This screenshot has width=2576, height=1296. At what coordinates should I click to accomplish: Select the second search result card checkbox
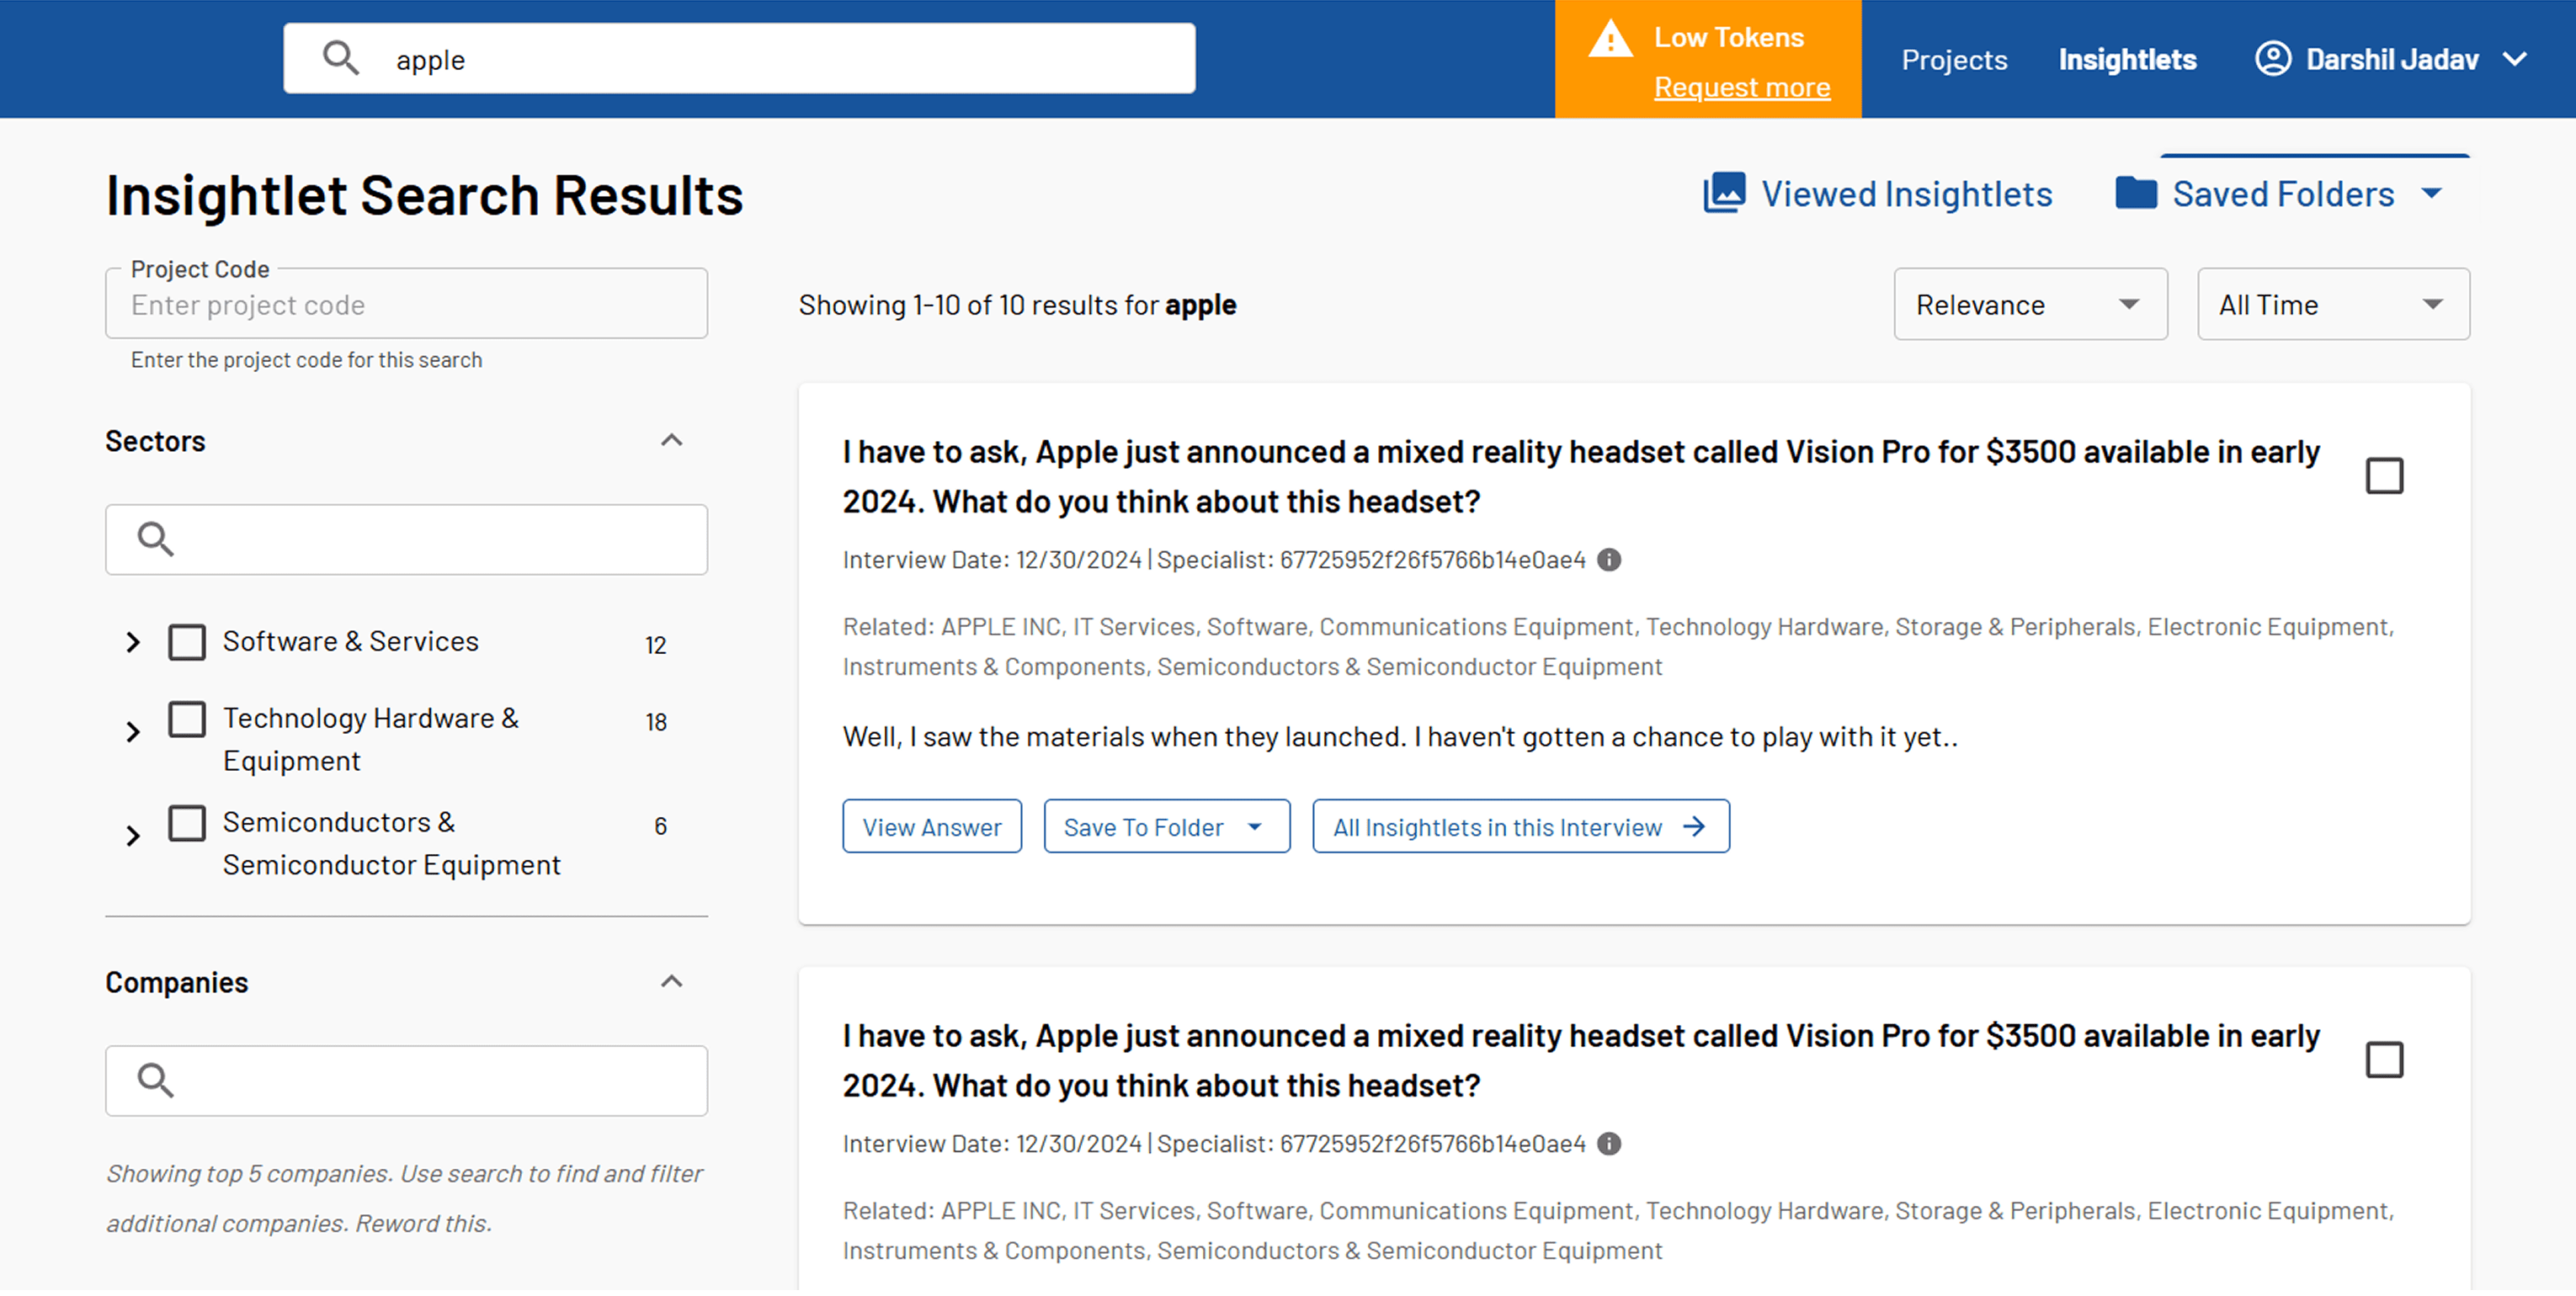coord(2384,1060)
